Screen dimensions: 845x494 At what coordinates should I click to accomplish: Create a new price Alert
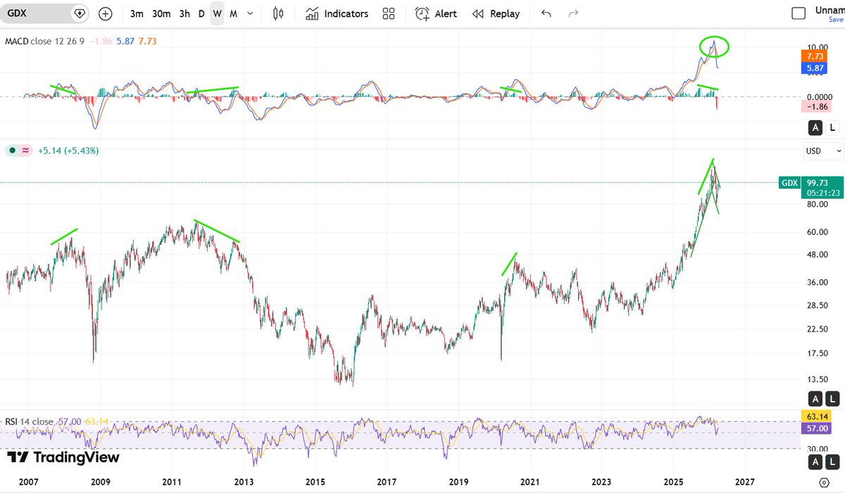(435, 13)
